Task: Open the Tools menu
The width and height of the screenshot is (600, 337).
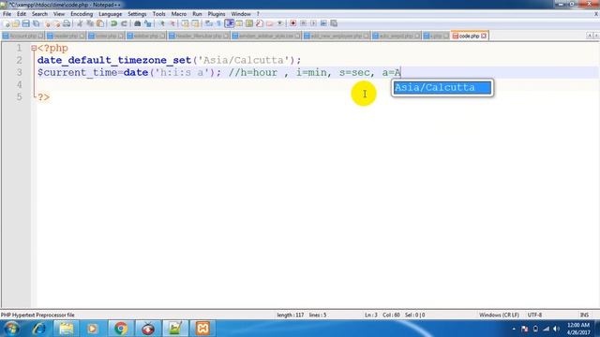Action: click(x=158, y=14)
